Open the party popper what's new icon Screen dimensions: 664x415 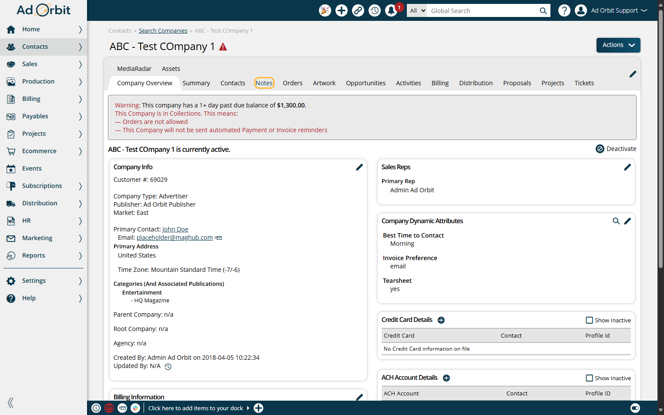pos(325,10)
